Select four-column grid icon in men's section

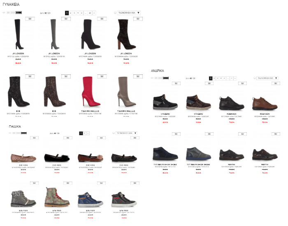tap(166, 78)
